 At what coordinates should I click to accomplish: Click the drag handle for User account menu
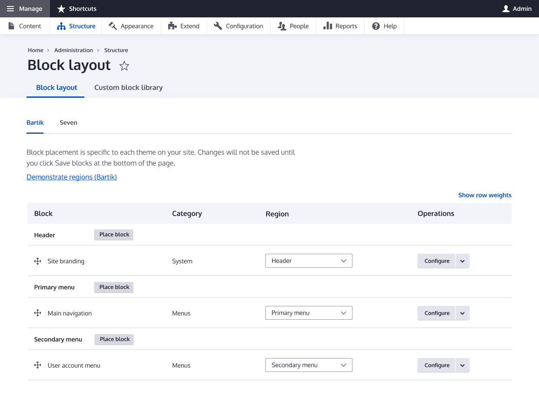pyautogui.click(x=38, y=365)
